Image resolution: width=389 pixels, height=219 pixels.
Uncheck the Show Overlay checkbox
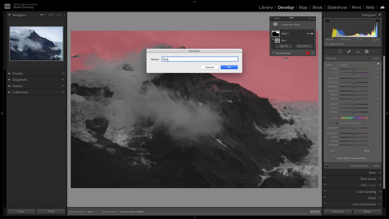click(273, 53)
